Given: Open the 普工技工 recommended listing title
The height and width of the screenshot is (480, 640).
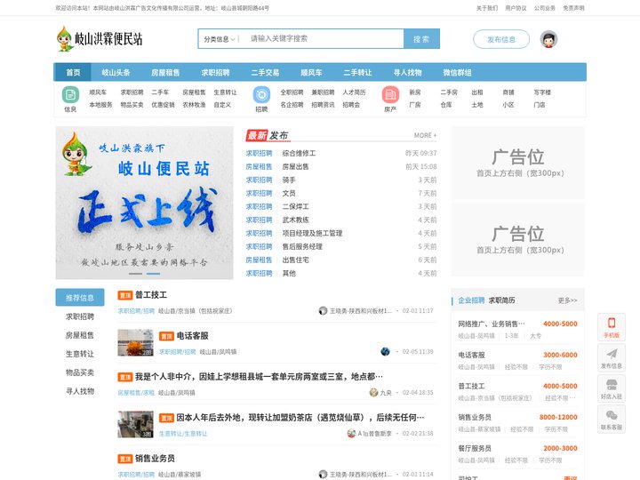Looking at the screenshot, I should click(151, 295).
